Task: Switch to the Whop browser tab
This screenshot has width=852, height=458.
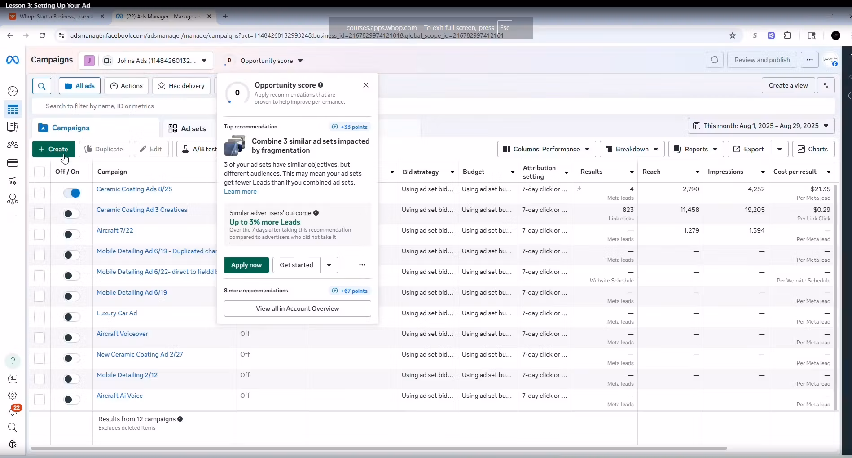Action: [x=56, y=17]
